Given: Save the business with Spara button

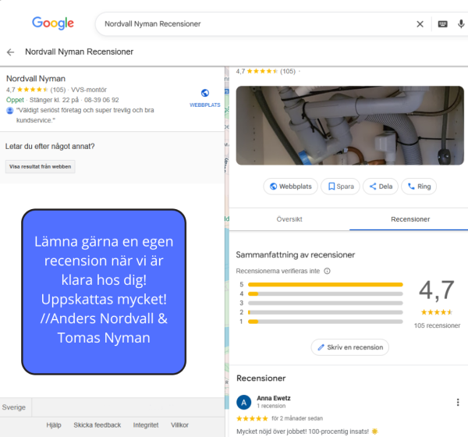Looking at the screenshot, I should 340,187.
